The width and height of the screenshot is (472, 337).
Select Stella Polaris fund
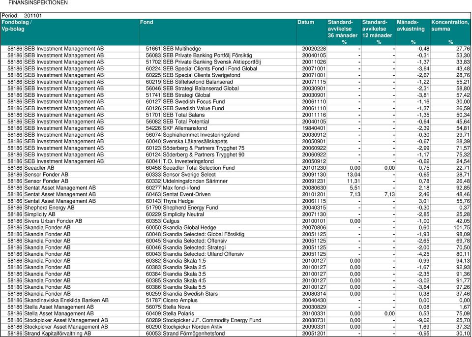(178, 314)
